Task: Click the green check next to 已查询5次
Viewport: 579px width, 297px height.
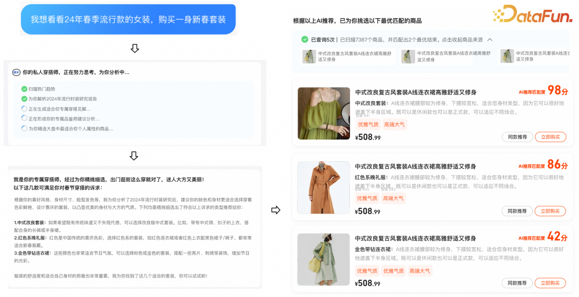Action: pyautogui.click(x=305, y=40)
